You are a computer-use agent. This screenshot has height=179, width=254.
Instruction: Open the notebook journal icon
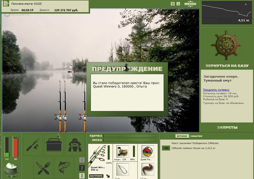(6, 3)
